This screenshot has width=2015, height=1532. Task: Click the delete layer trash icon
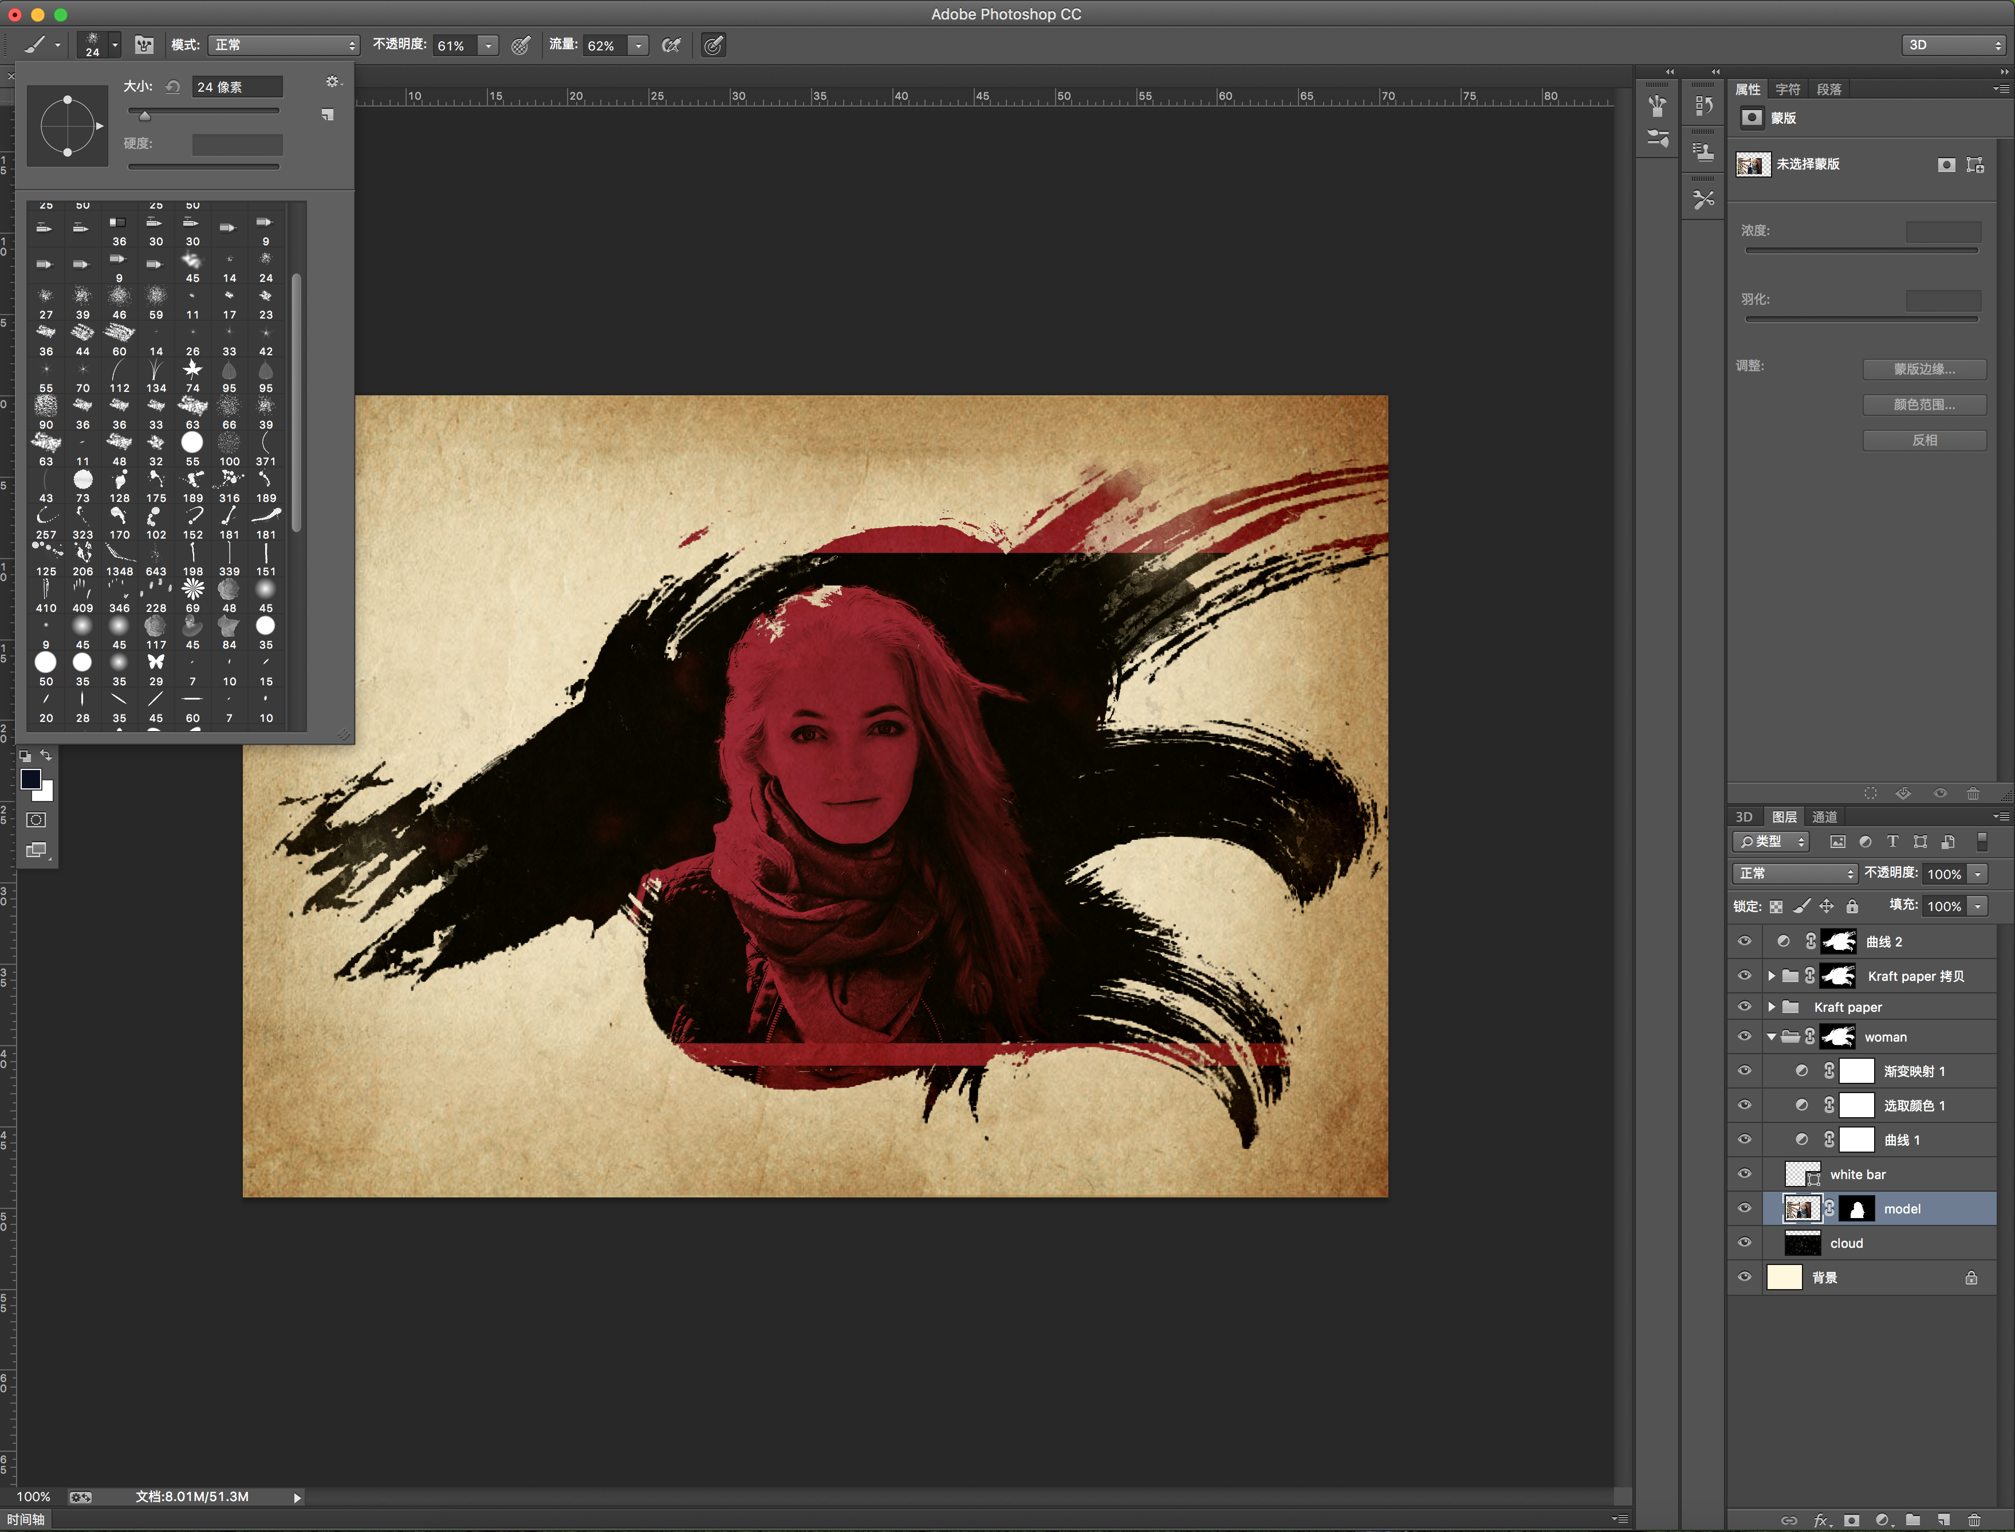point(1974,1519)
